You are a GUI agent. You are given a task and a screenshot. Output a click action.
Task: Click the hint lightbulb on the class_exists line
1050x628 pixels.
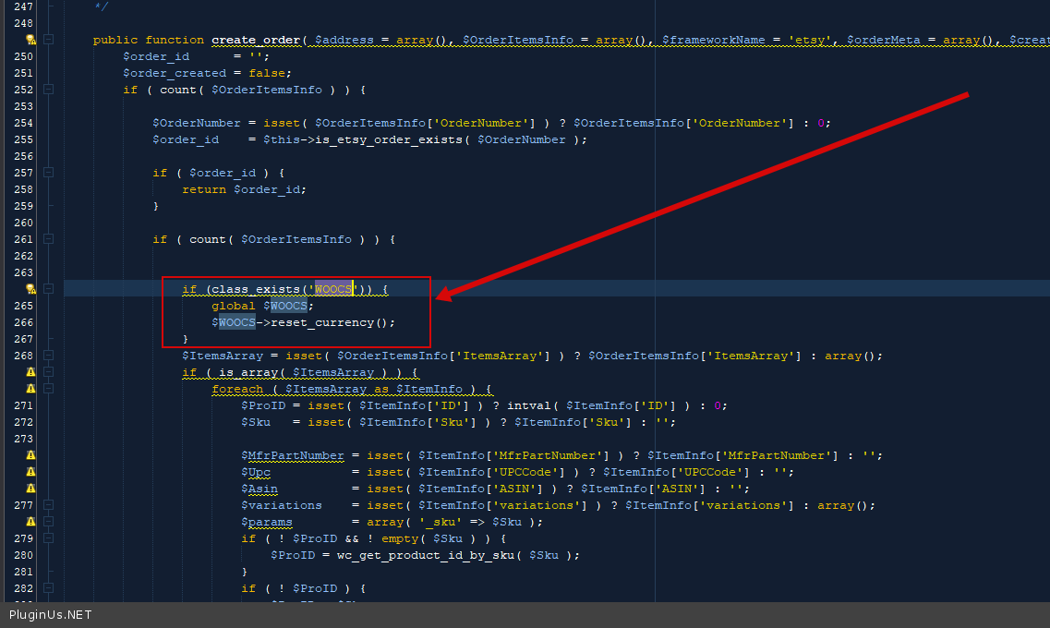tap(30, 289)
